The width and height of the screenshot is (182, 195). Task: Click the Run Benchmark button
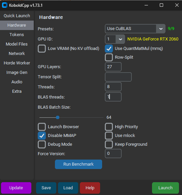[x=79, y=164]
